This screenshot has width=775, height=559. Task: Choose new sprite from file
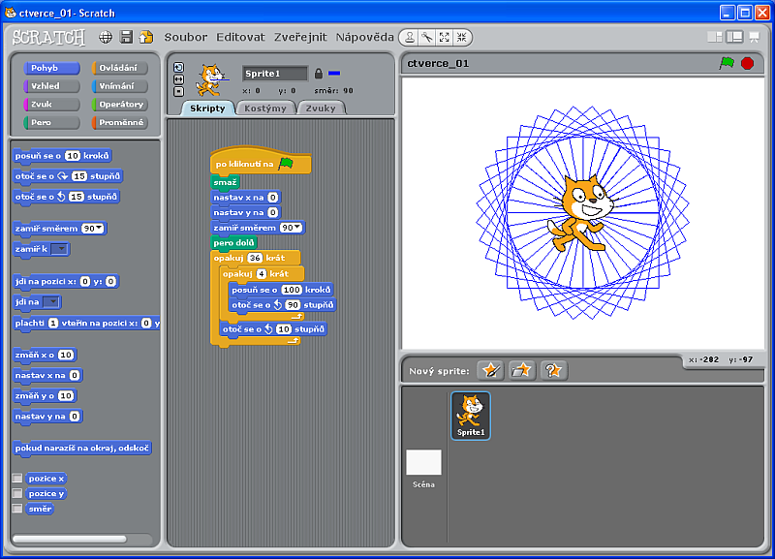tap(521, 370)
